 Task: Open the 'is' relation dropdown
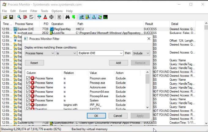[66, 53]
